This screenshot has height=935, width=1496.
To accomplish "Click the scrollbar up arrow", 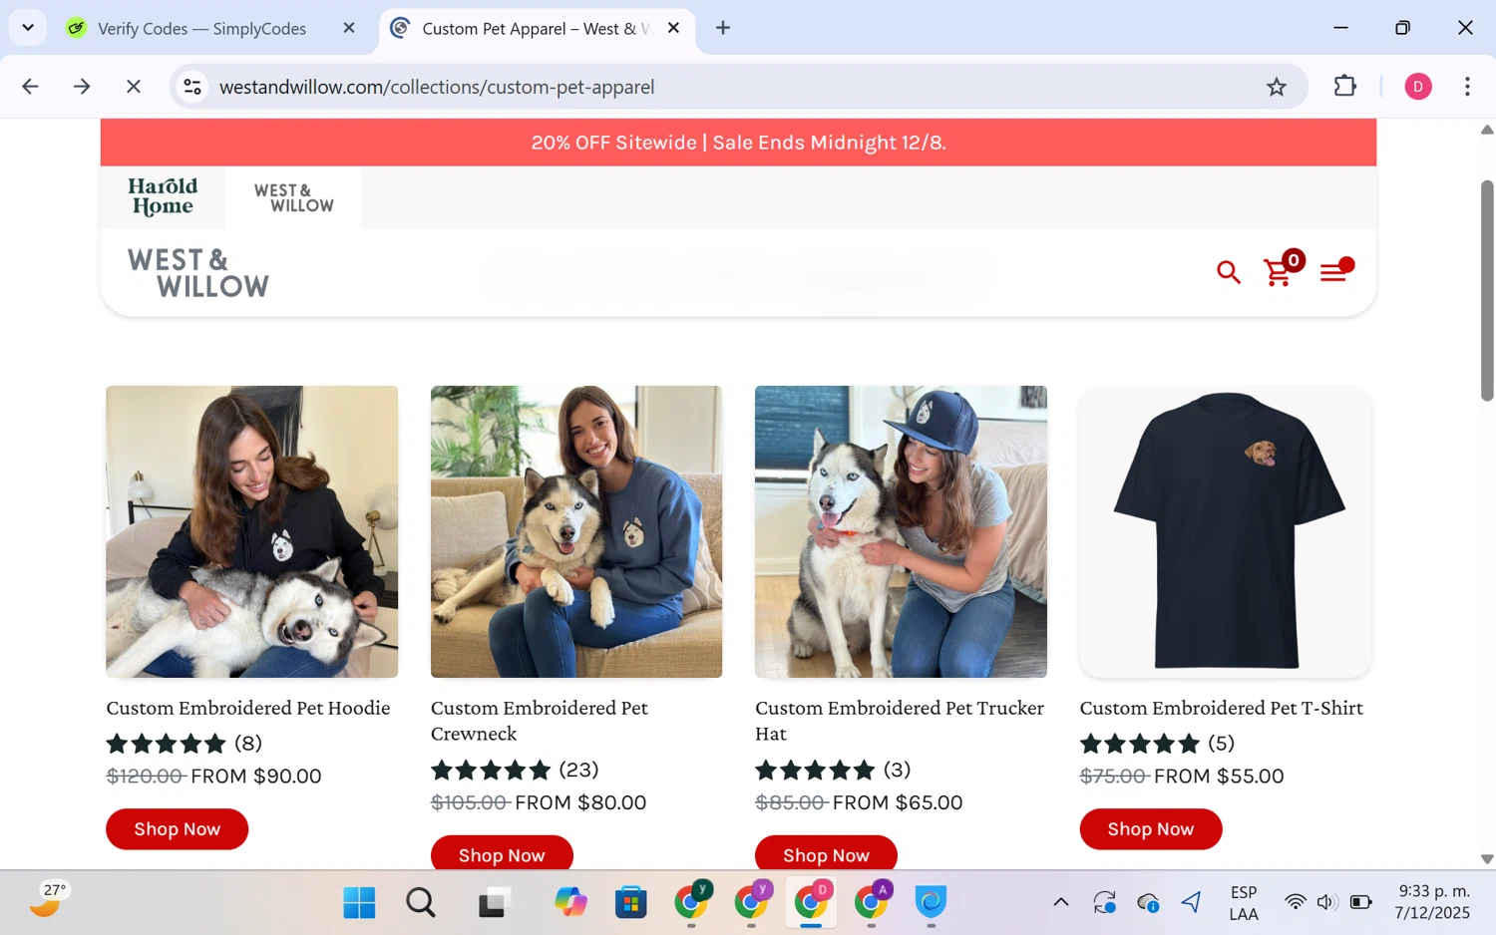I will [x=1487, y=130].
